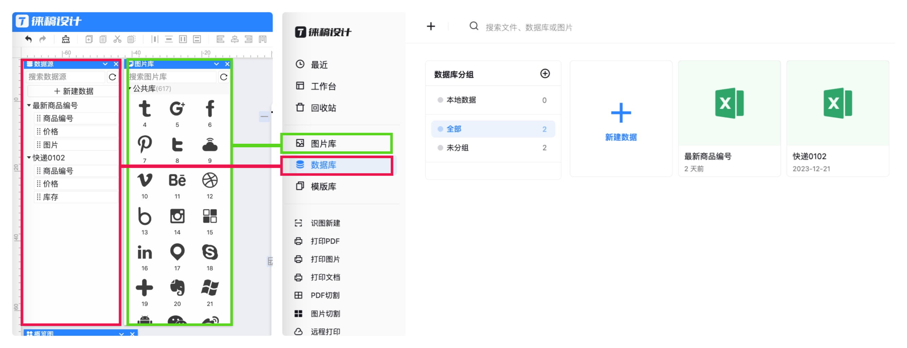Close the 图片库 panel
Screen dimensions: 907x348
(227, 64)
